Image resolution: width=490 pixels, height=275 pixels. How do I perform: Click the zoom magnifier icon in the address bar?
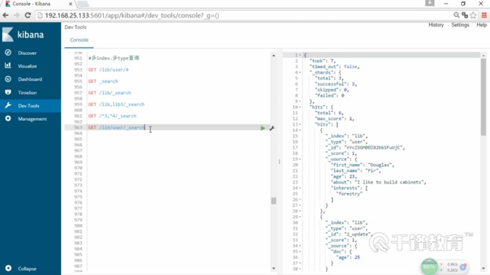pyautogui.click(x=456, y=15)
